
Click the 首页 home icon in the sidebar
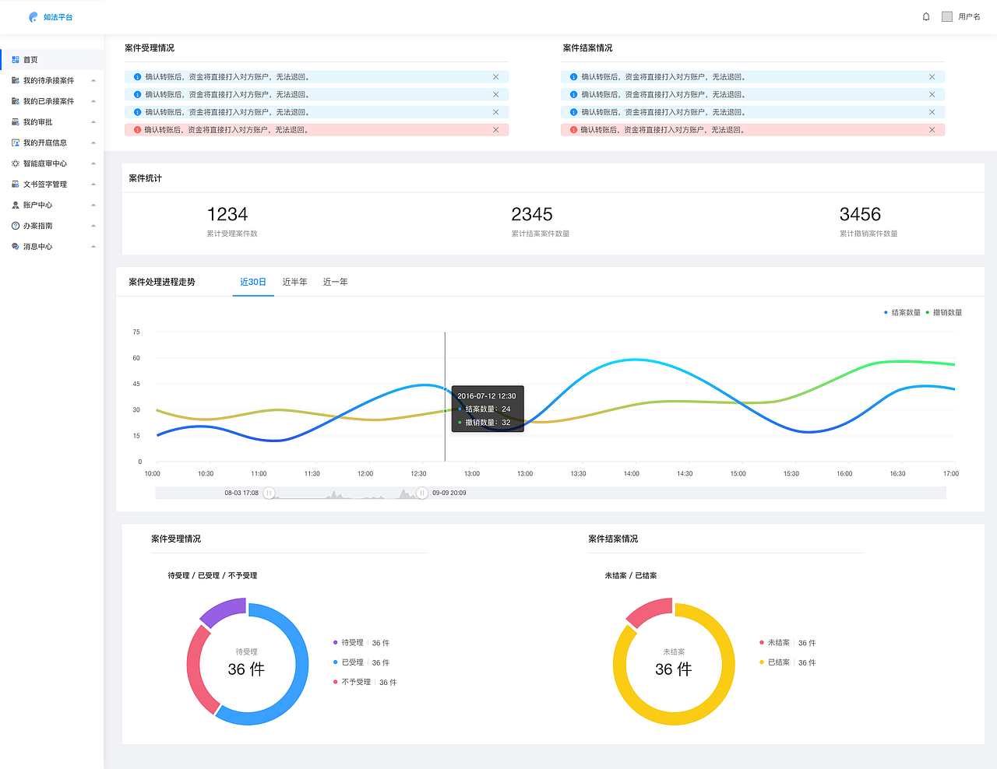pyautogui.click(x=16, y=60)
